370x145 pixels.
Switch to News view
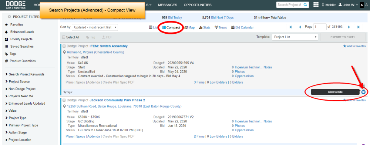tap(221, 28)
